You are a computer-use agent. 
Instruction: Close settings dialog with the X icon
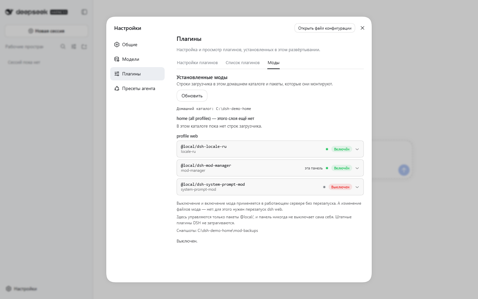(x=362, y=28)
